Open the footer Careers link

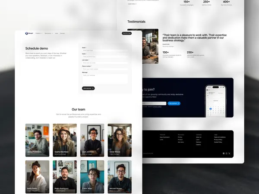199,145
